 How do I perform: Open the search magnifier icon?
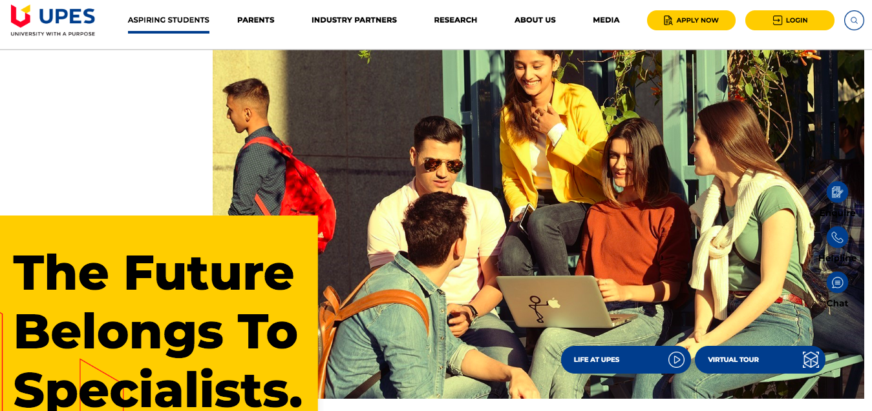click(854, 20)
